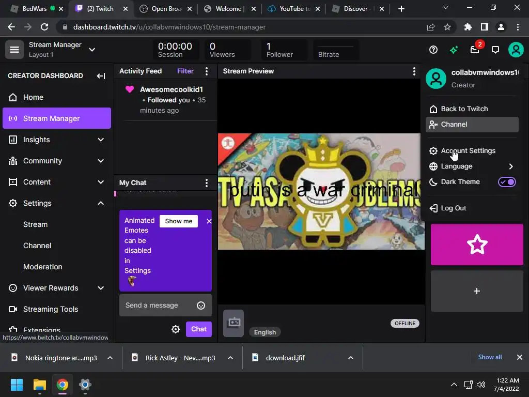
Task: Click the purple Chat send button
Action: [x=199, y=329]
